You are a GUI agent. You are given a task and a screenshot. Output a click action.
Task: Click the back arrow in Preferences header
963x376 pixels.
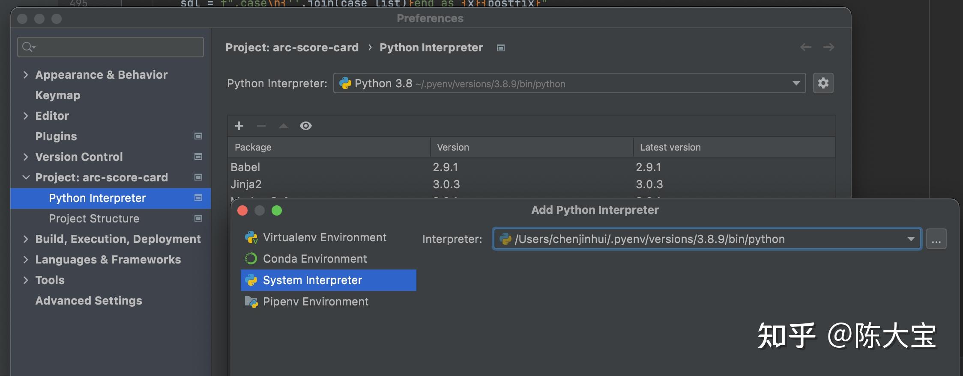805,47
